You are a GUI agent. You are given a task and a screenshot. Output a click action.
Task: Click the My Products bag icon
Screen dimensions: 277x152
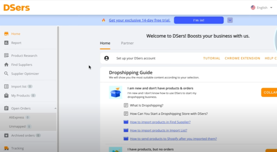[6, 96]
